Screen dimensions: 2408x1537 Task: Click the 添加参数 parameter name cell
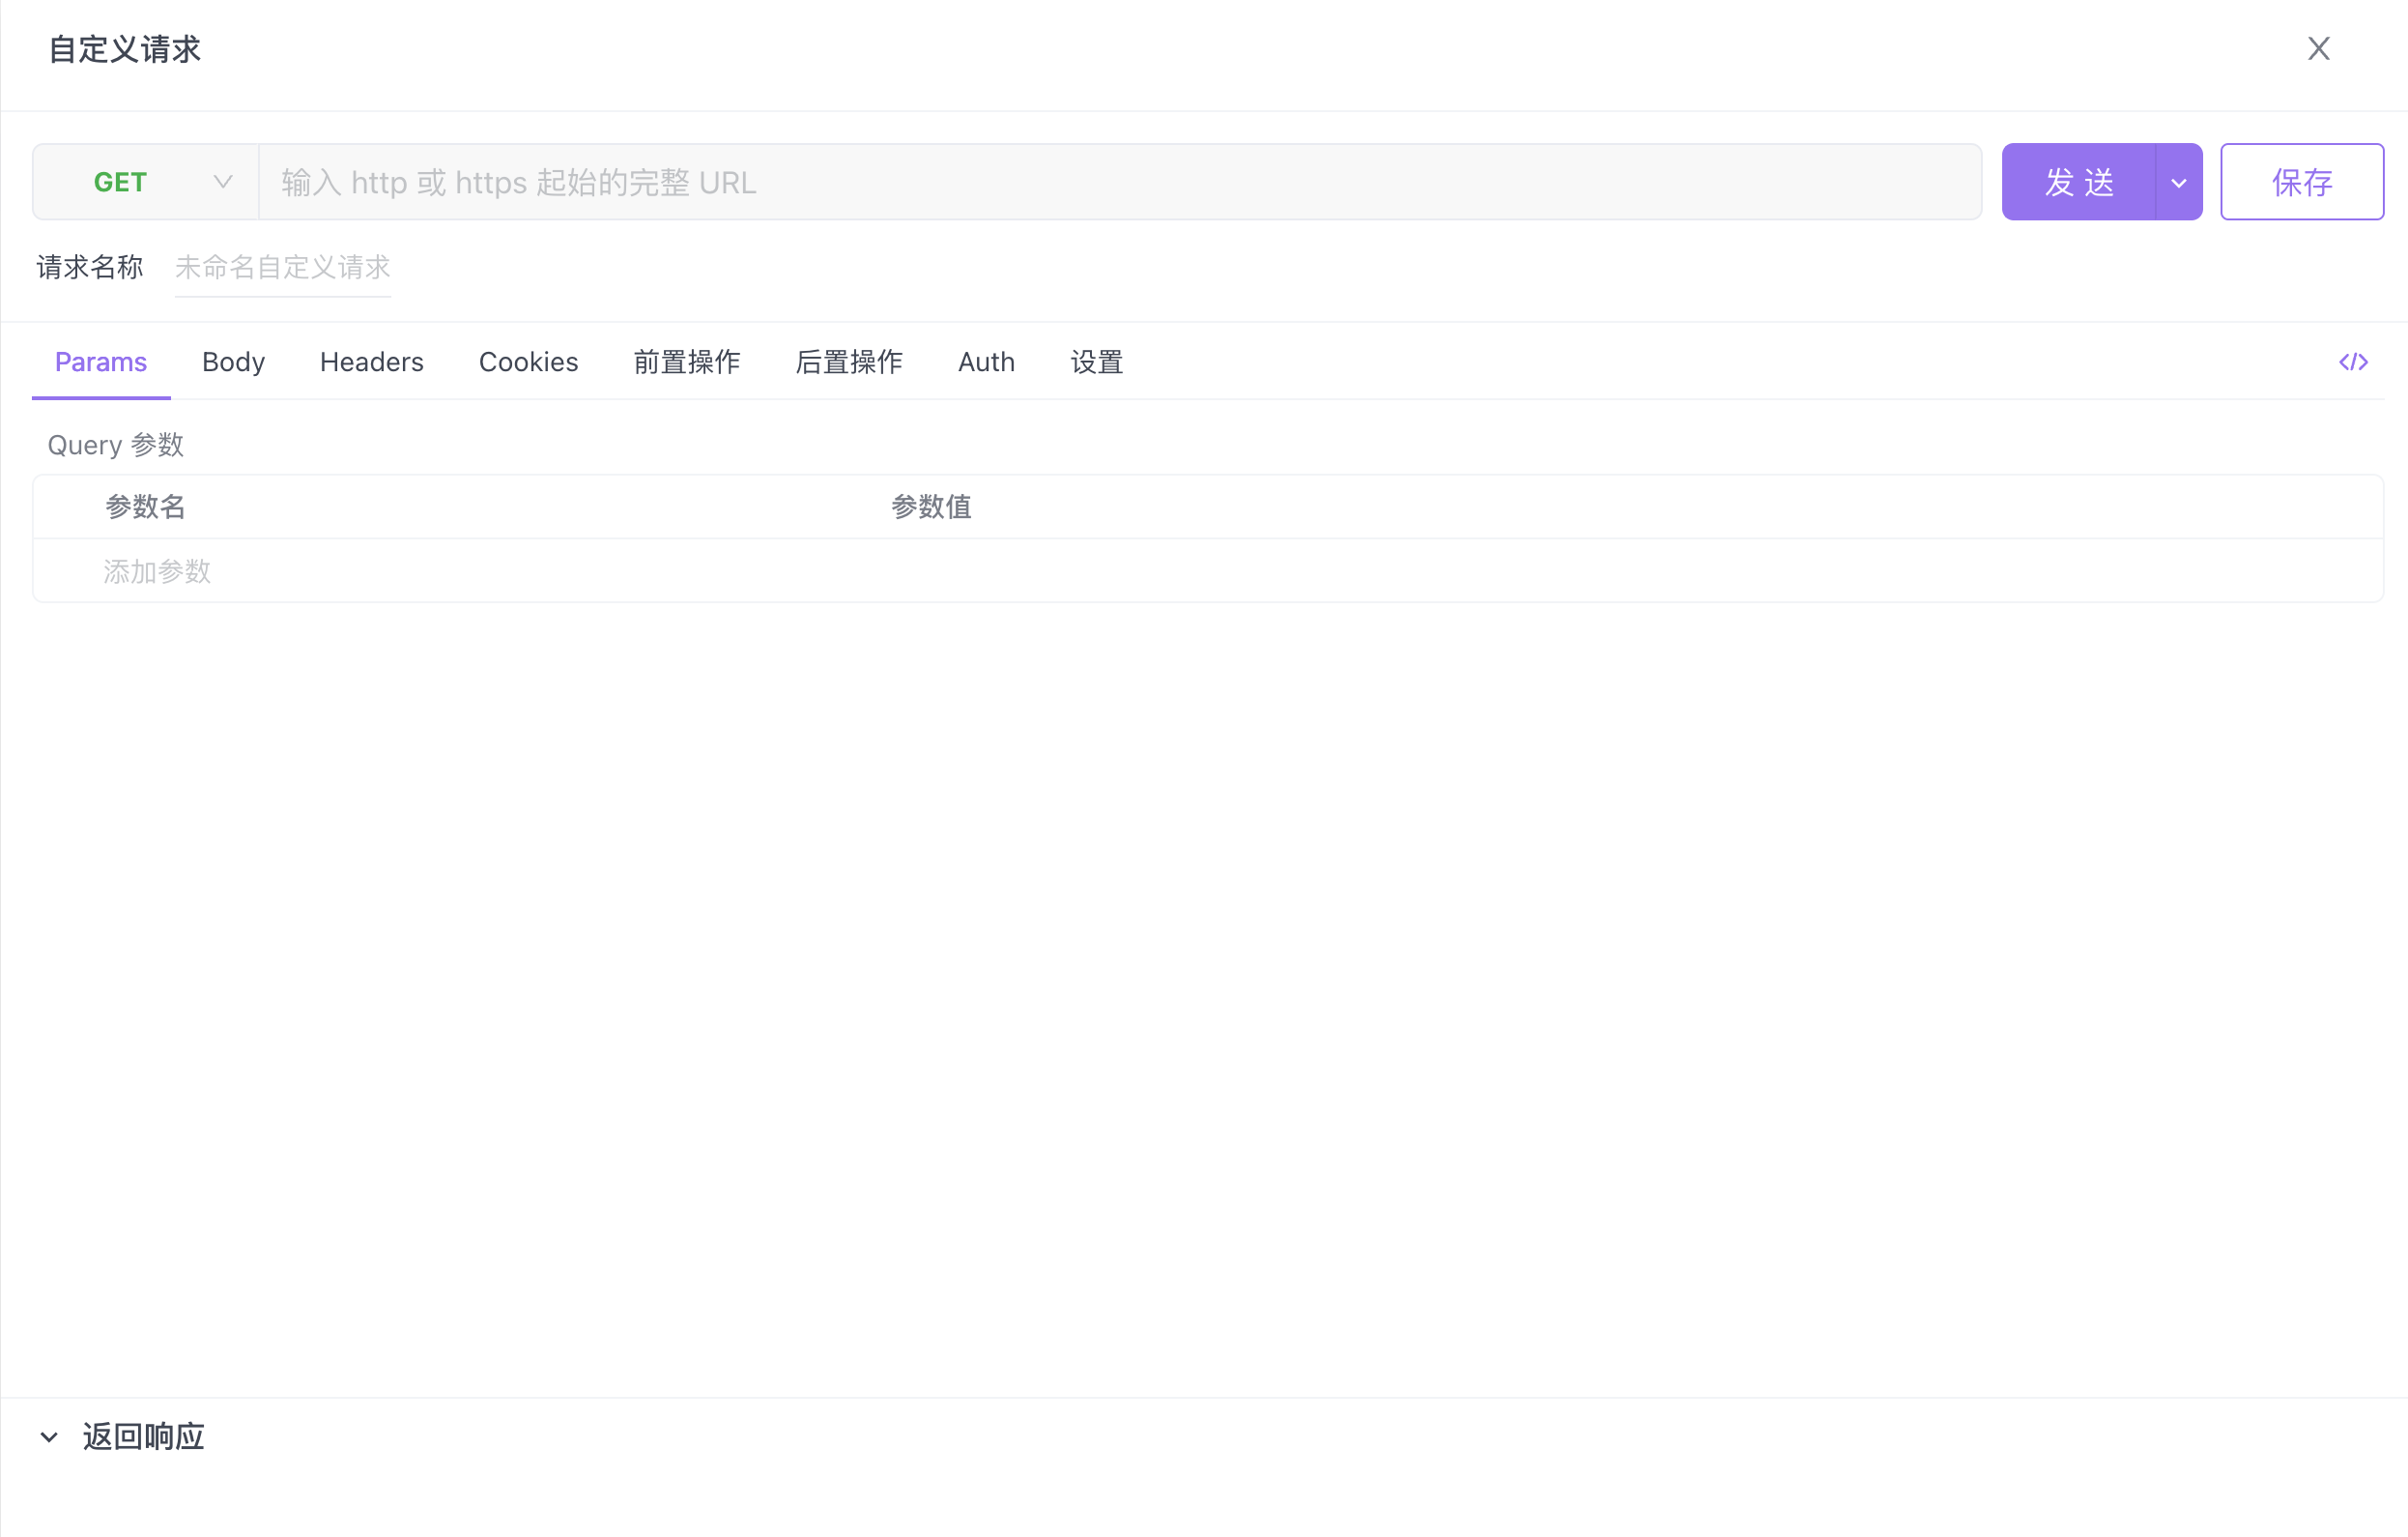pyautogui.click(x=157, y=571)
